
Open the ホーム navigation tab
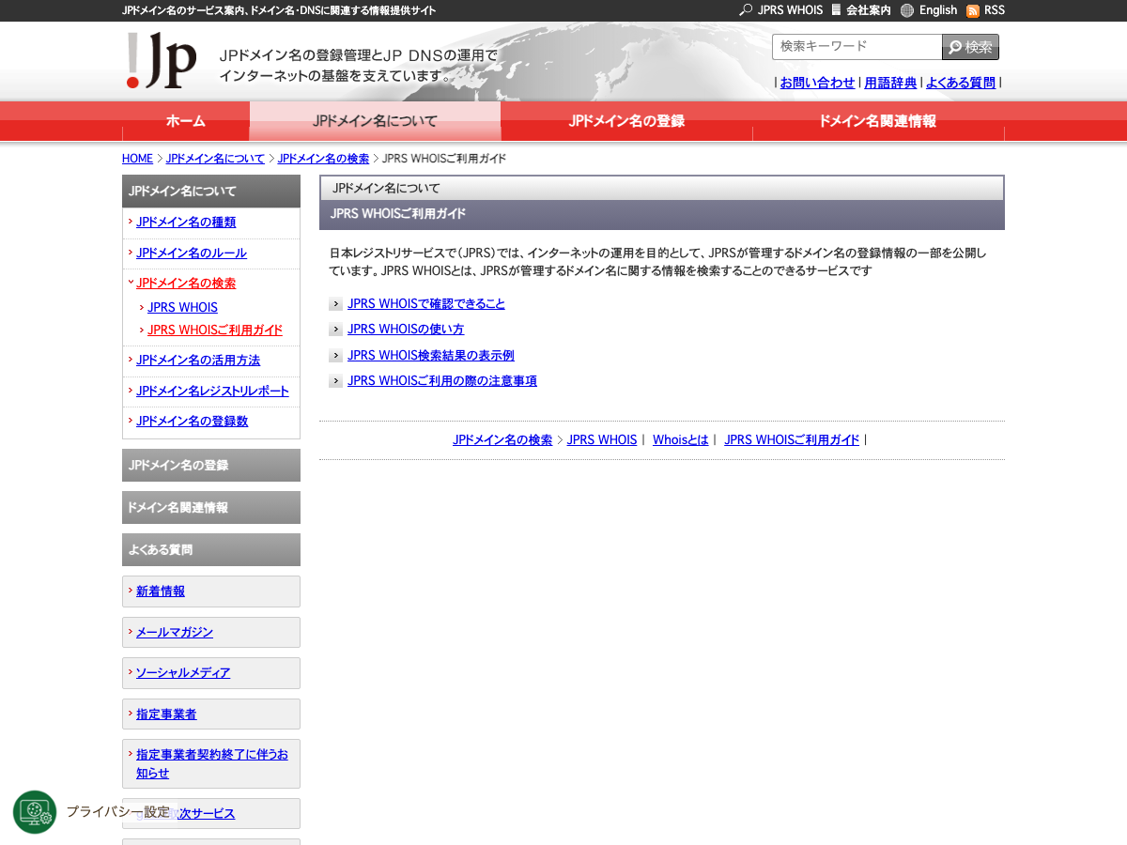coord(186,121)
